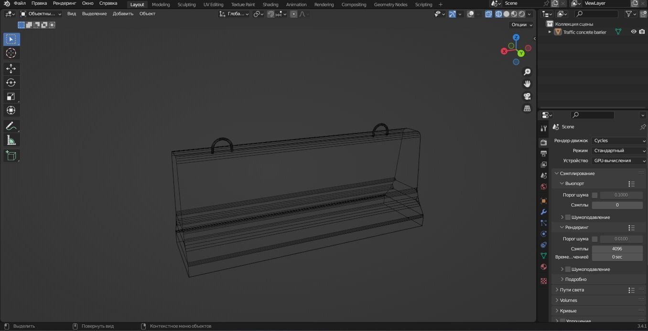
Task: Select the Cursor tool in the left toolbar
Action: coord(11,53)
